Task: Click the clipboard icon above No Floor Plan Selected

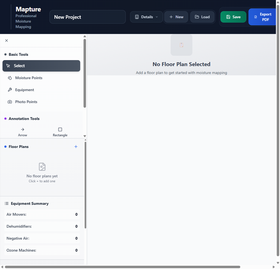Action: pyautogui.click(x=181, y=45)
